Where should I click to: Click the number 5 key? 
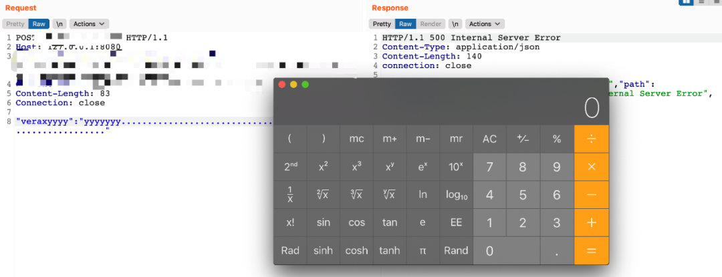[x=523, y=195]
